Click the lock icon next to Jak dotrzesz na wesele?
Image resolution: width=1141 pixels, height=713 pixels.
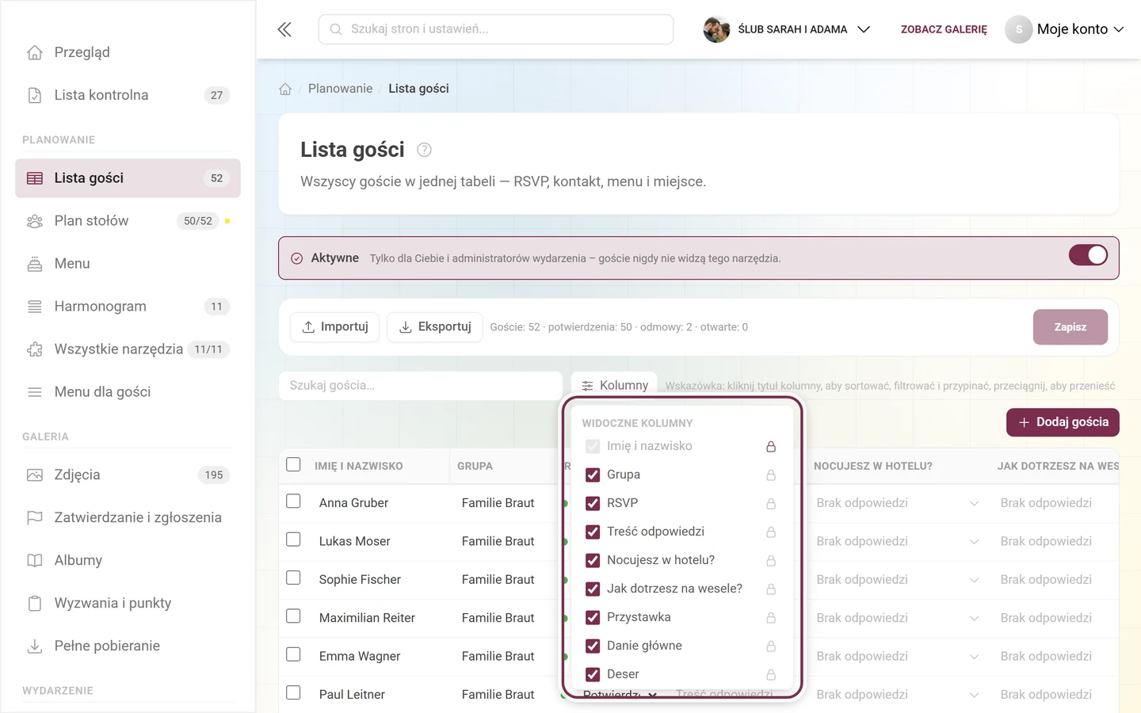pos(771,589)
